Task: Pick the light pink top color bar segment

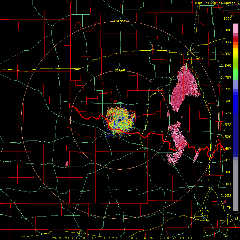Action: pos(235,29)
